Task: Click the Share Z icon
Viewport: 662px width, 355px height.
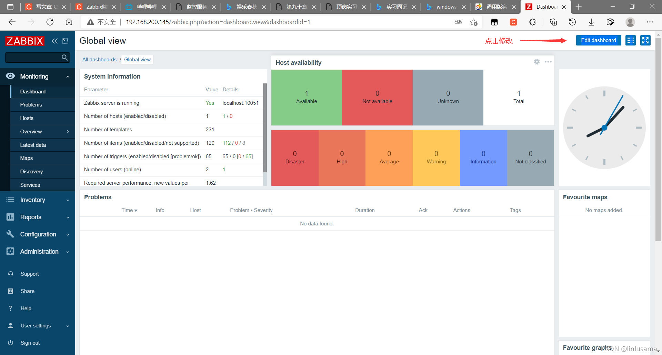Action: click(11, 291)
